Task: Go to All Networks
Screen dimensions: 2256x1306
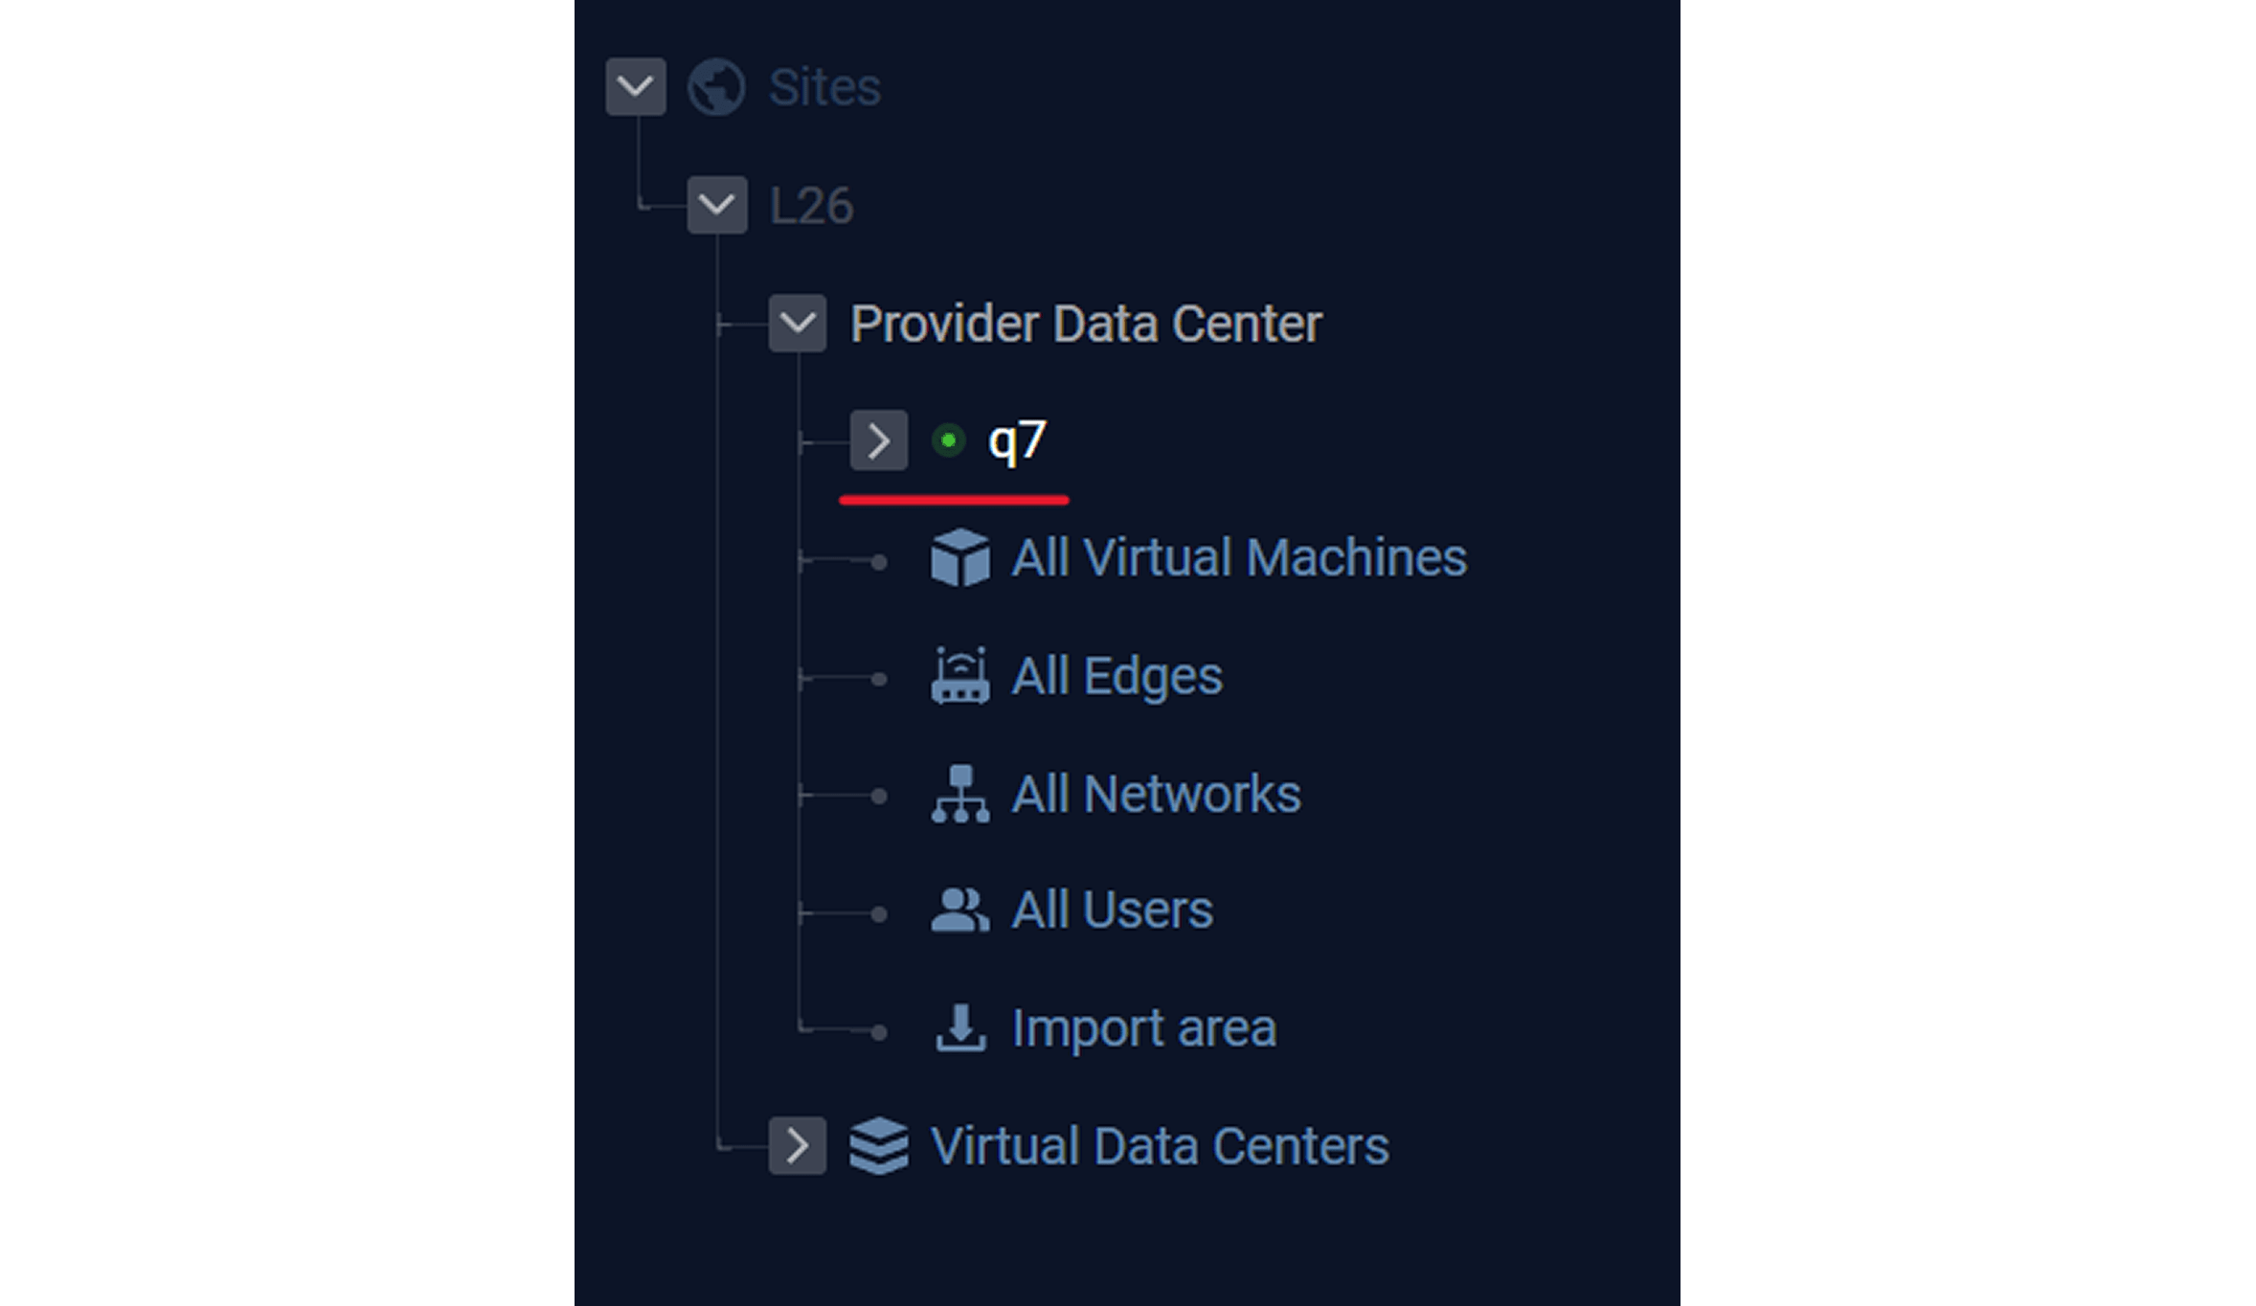Action: pyautogui.click(x=1156, y=794)
